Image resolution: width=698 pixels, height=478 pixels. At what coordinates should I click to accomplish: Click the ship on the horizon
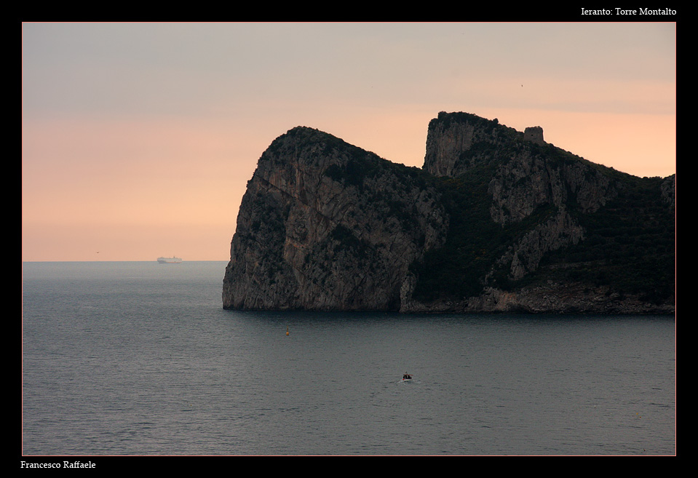(x=169, y=260)
